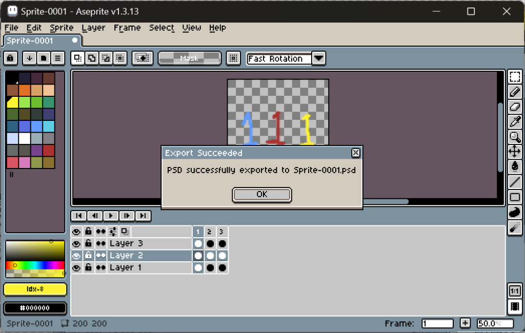
Task: Toggle continuous cels on Layer 3
Action: (x=100, y=244)
